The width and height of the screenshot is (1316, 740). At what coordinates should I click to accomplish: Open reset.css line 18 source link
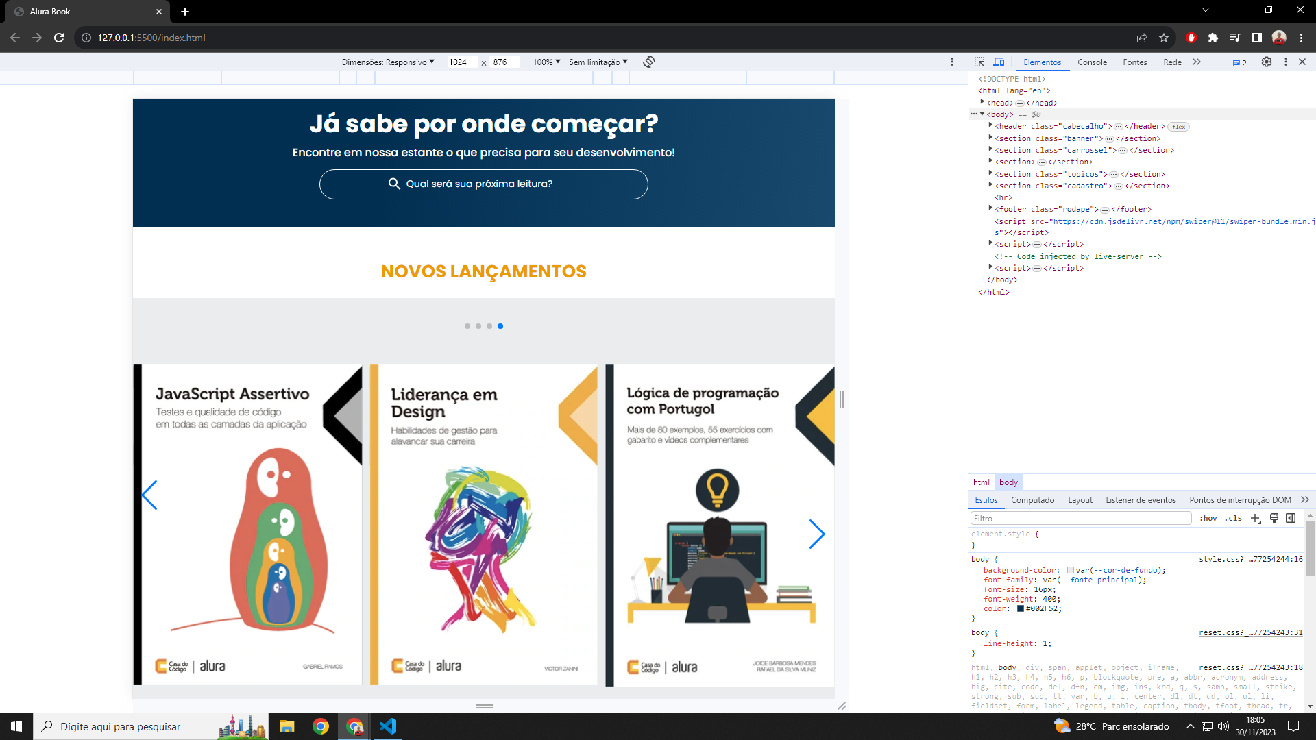click(x=1250, y=668)
